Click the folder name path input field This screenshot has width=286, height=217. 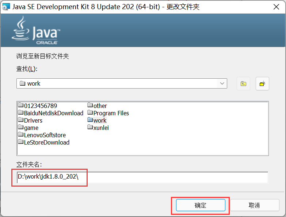[x=142, y=177]
